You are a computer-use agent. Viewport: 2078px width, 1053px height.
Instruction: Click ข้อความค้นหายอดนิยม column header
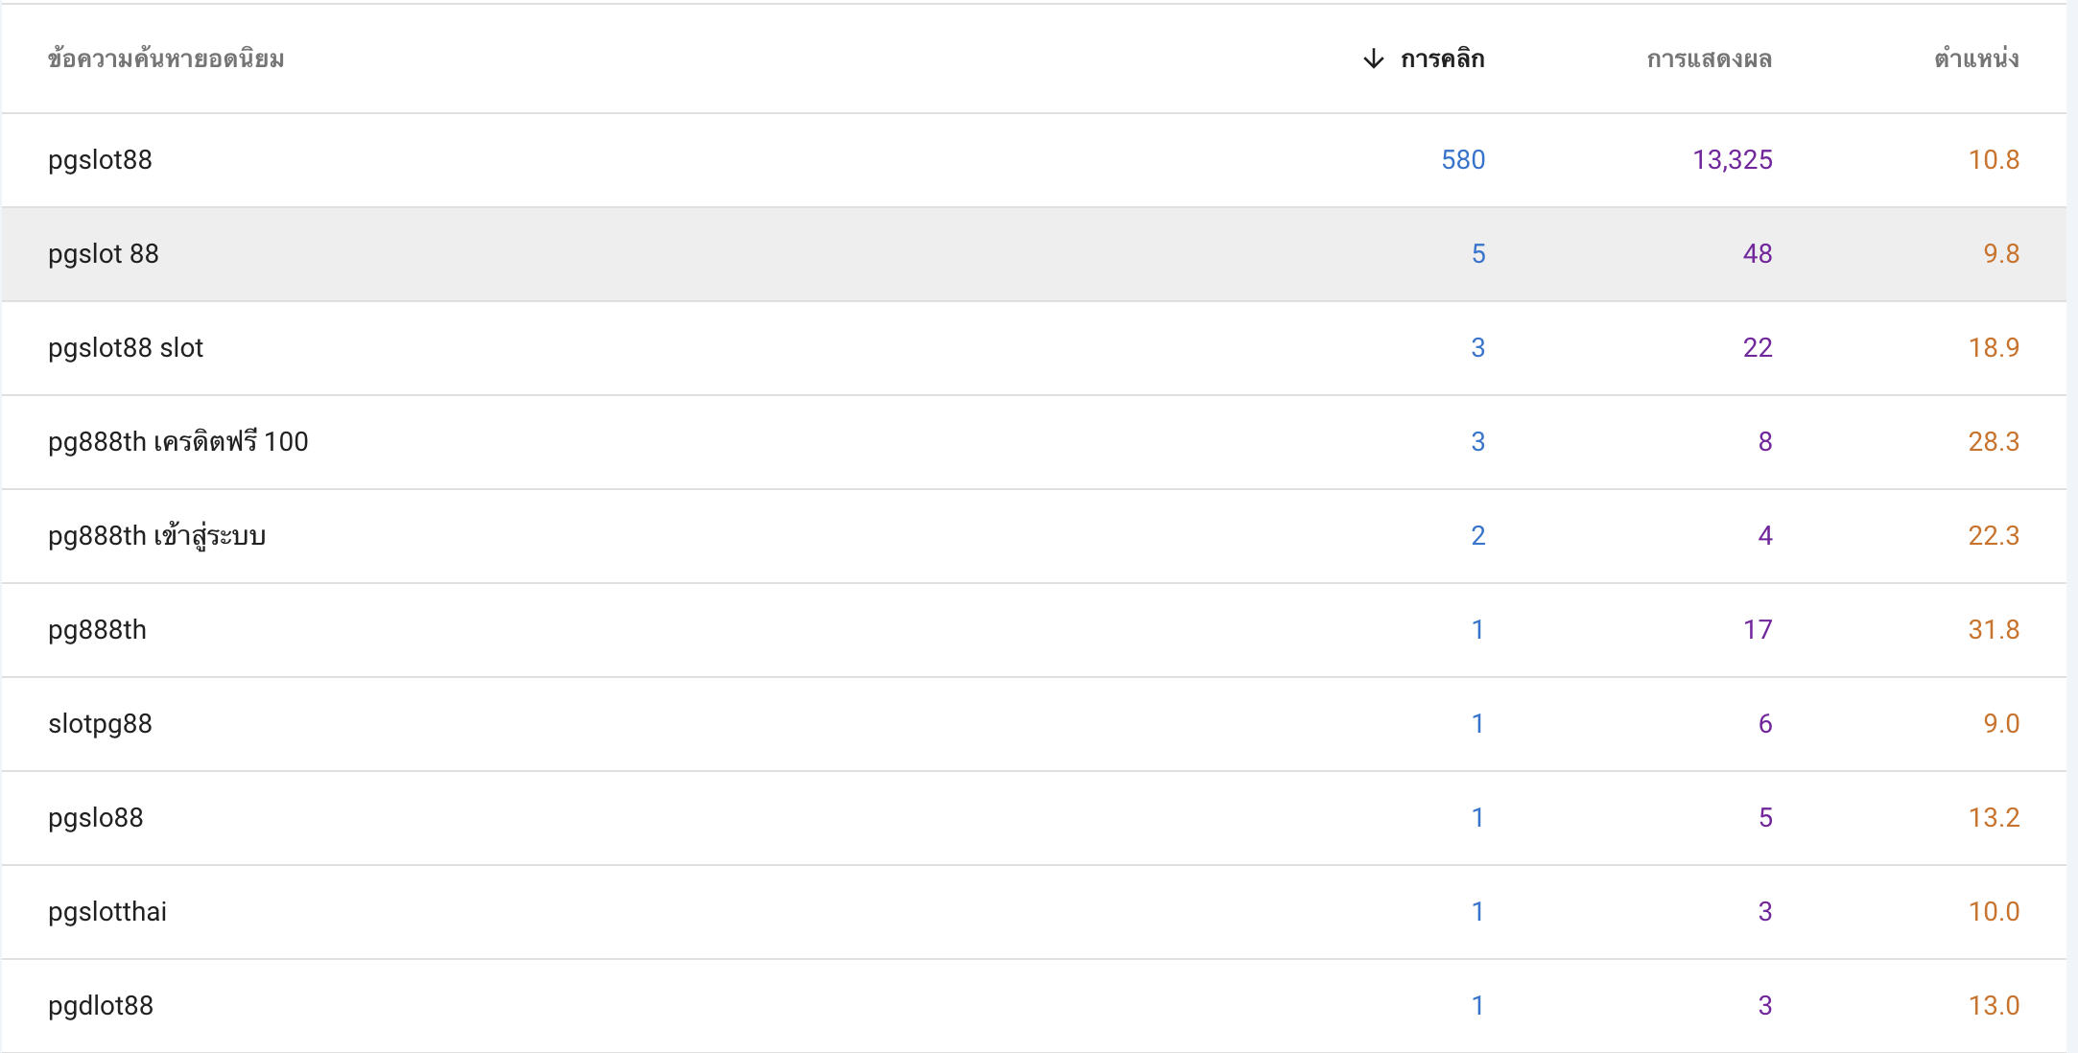click(x=166, y=58)
